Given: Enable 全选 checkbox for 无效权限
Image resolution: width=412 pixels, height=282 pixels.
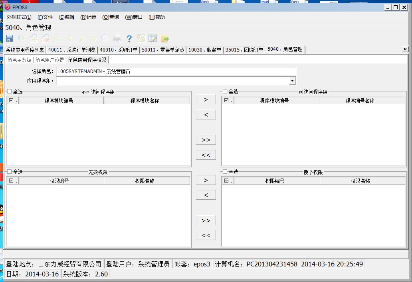Looking at the screenshot, I should (10, 172).
